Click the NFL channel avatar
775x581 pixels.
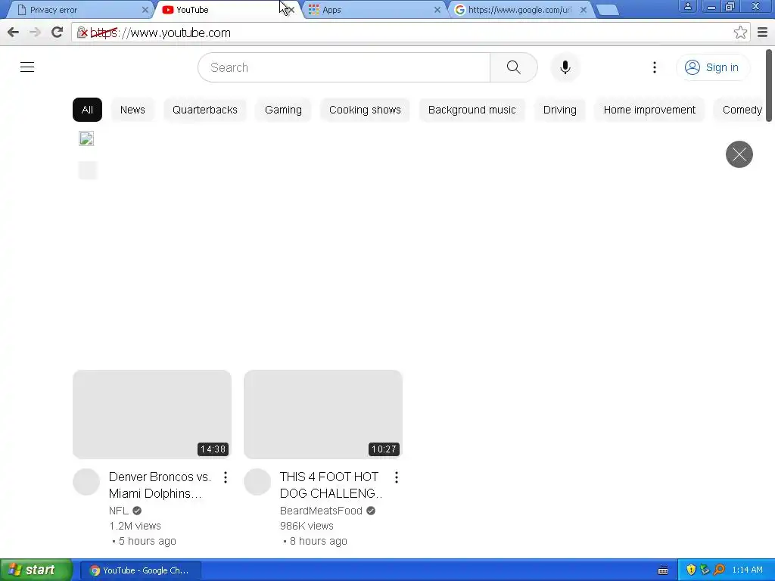tap(86, 482)
